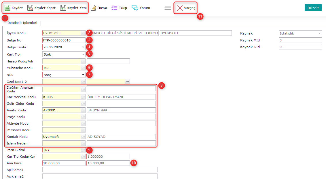Expand the B/A Borç dropdown
Image resolution: width=326 pixels, height=179 pixels.
(x=83, y=75)
